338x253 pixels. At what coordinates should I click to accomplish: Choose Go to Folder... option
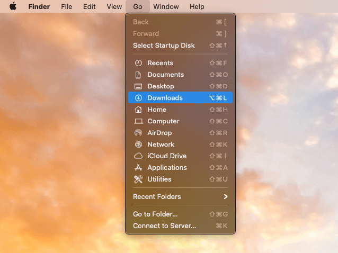tap(155, 214)
